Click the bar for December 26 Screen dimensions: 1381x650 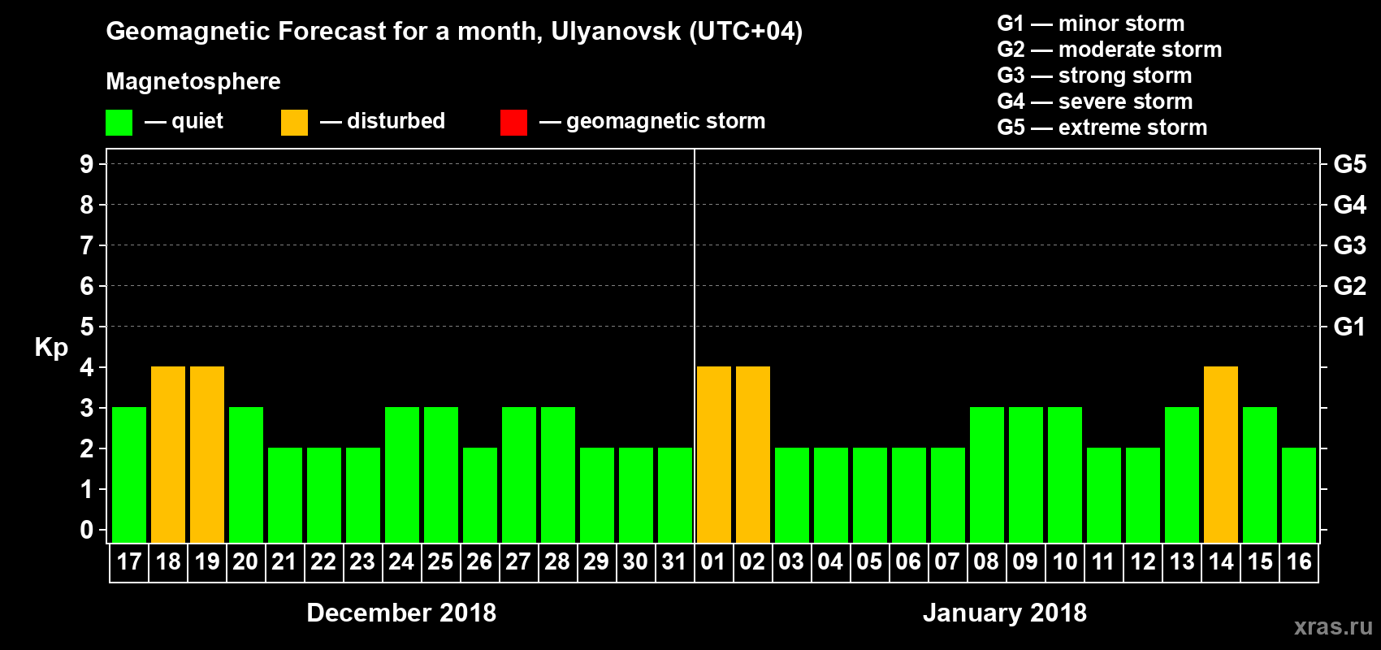[480, 495]
